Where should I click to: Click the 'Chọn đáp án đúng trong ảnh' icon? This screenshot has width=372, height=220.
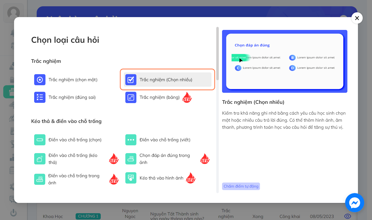click(x=131, y=159)
